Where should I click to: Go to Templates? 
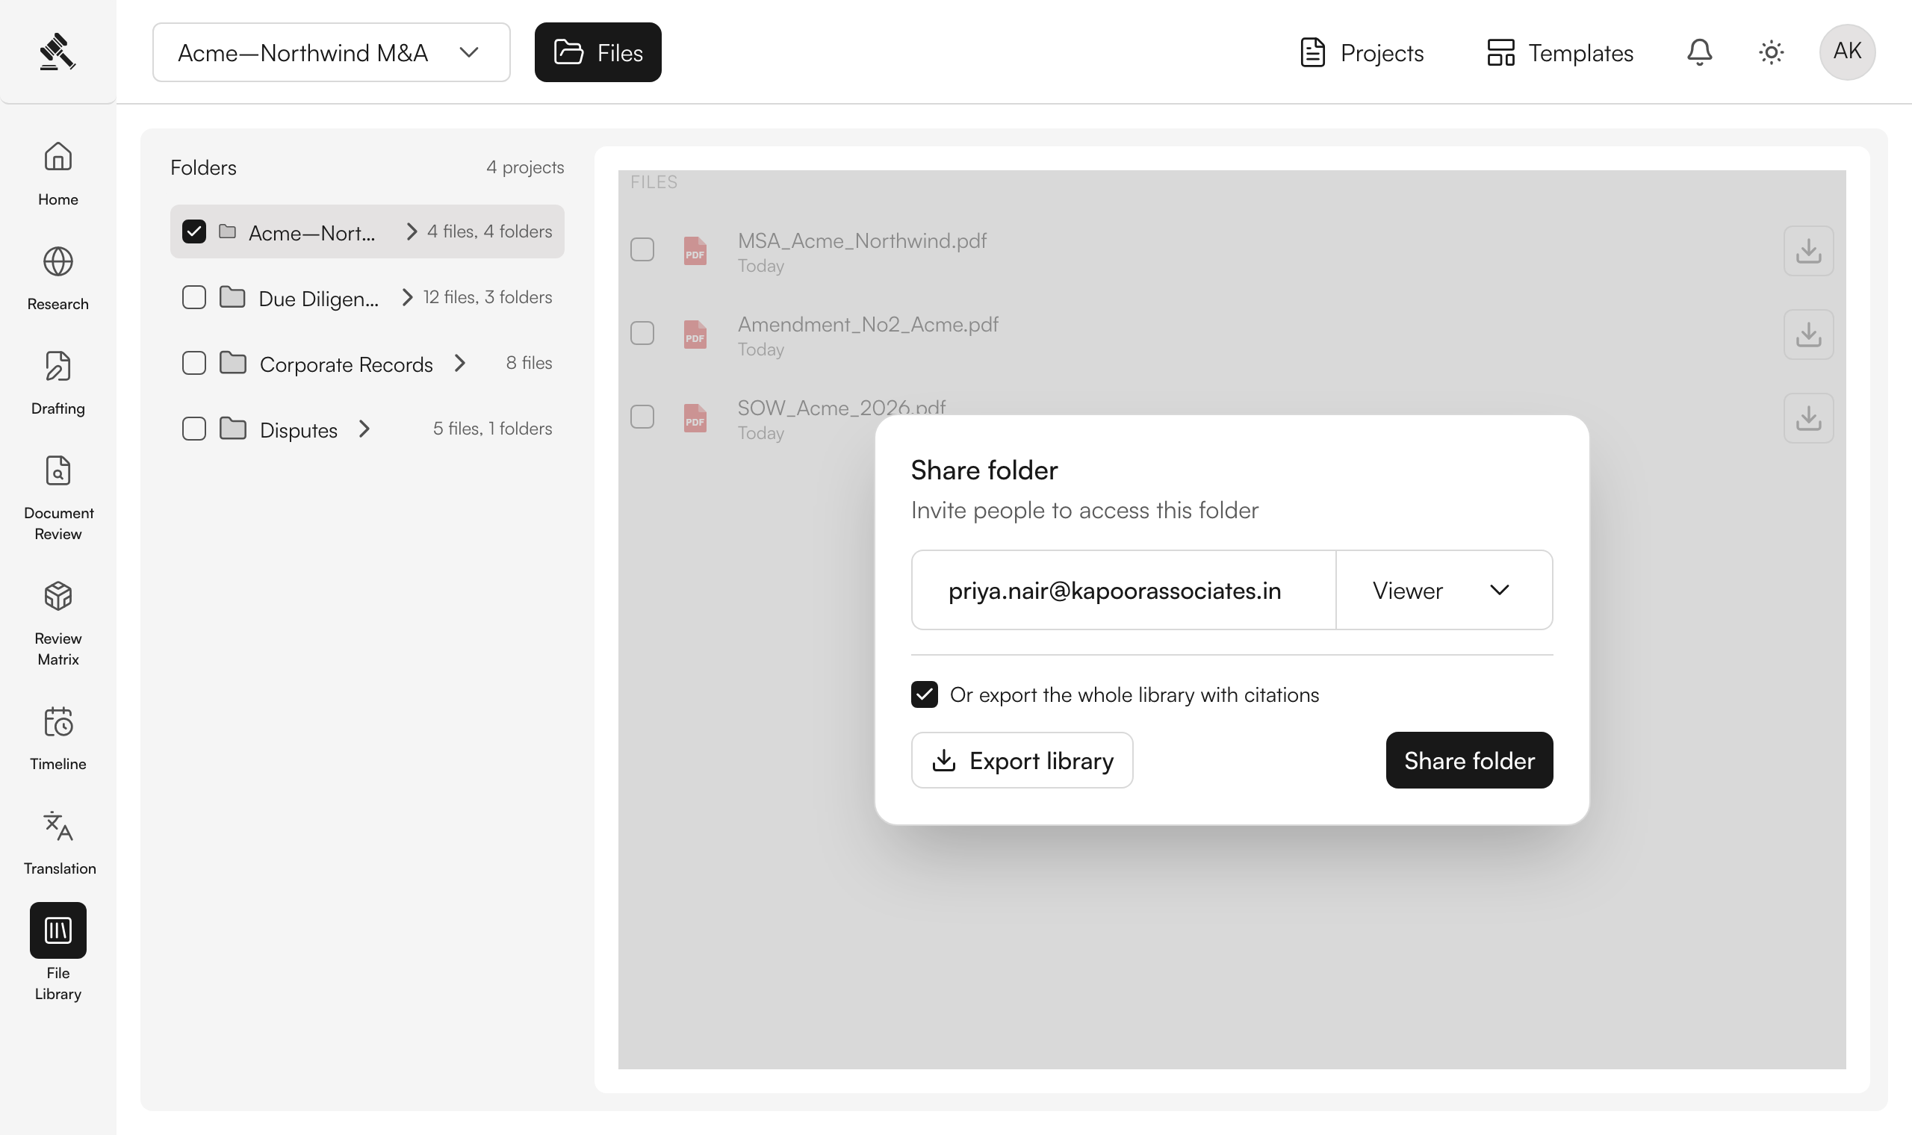tap(1559, 52)
